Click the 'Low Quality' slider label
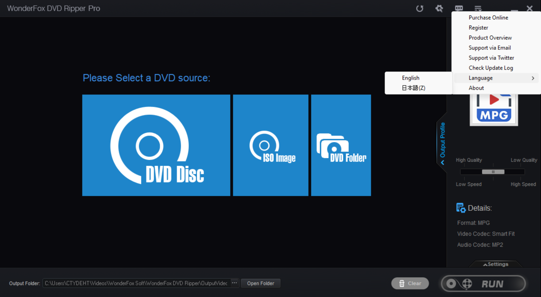Screen dimensions: 541x297 coord(524,160)
